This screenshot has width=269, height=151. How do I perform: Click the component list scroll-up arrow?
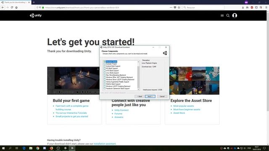point(138,62)
